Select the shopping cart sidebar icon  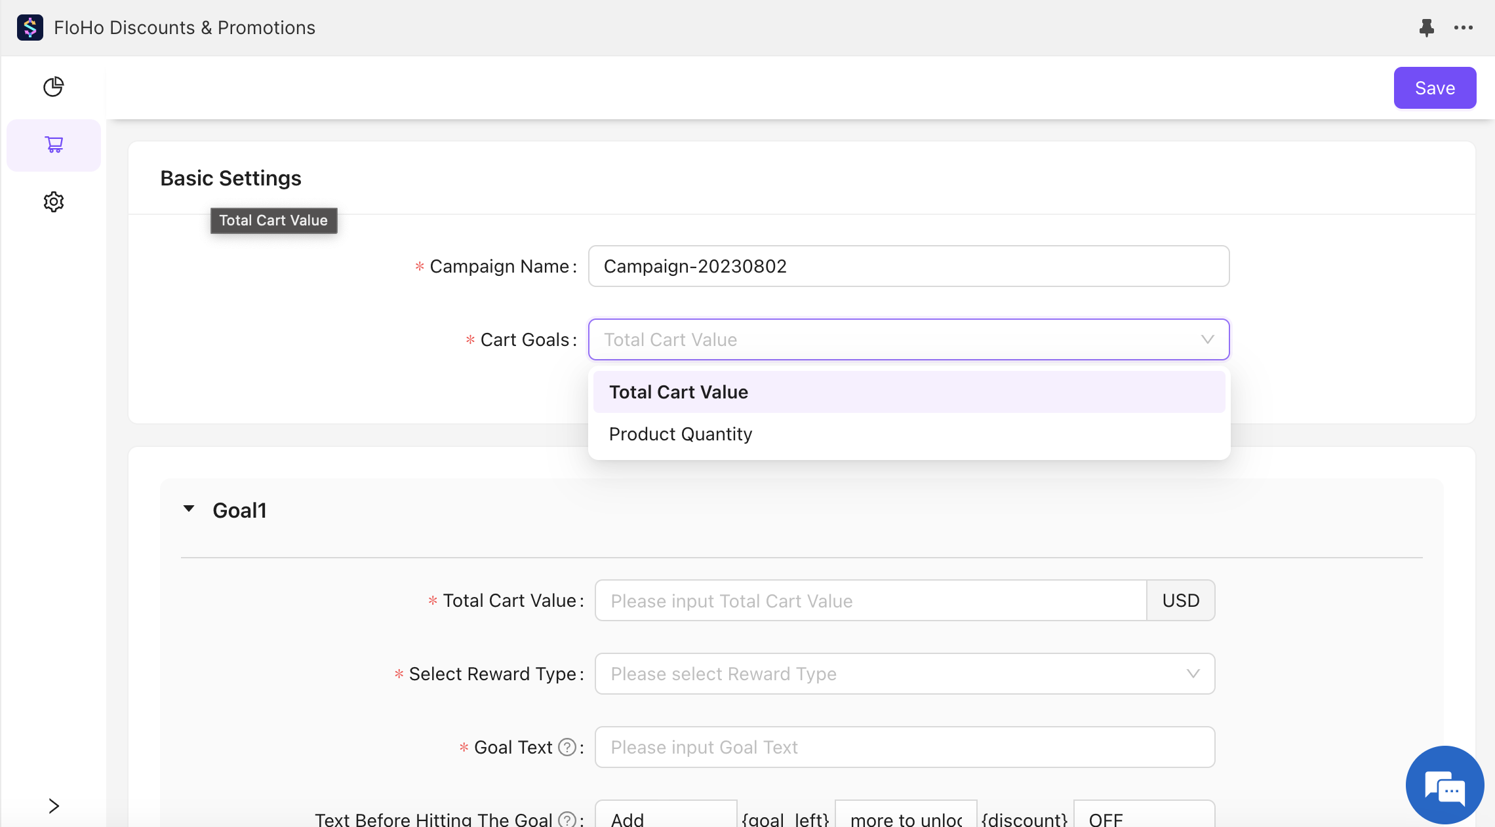[54, 145]
